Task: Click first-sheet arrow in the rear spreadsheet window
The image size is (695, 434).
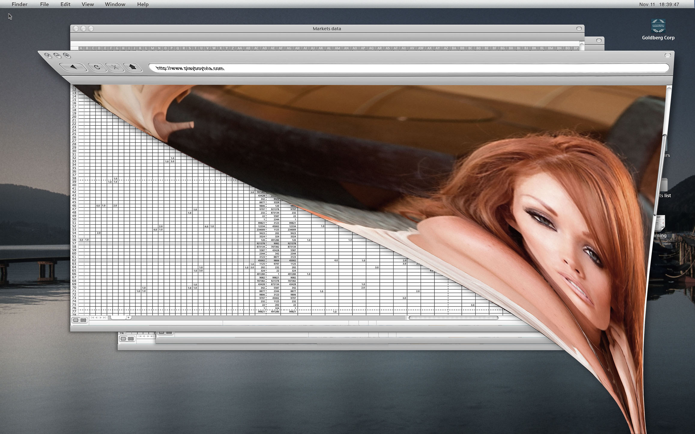Action: tap(140, 336)
